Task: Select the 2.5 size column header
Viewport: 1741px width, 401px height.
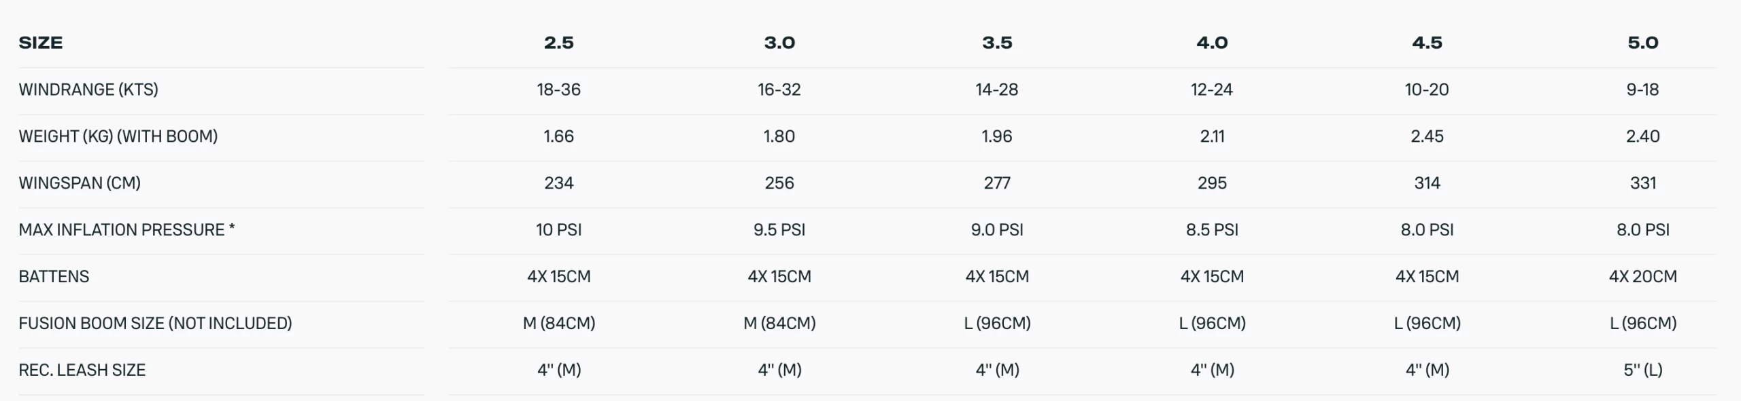Action: point(558,43)
